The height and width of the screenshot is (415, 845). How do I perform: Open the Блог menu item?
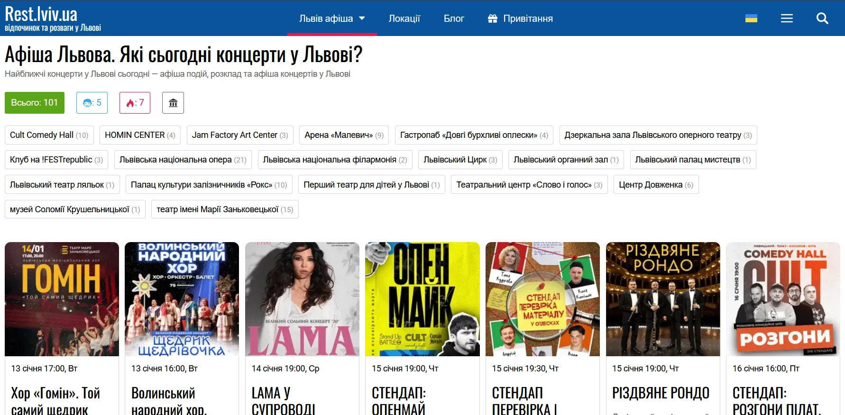[x=454, y=18]
